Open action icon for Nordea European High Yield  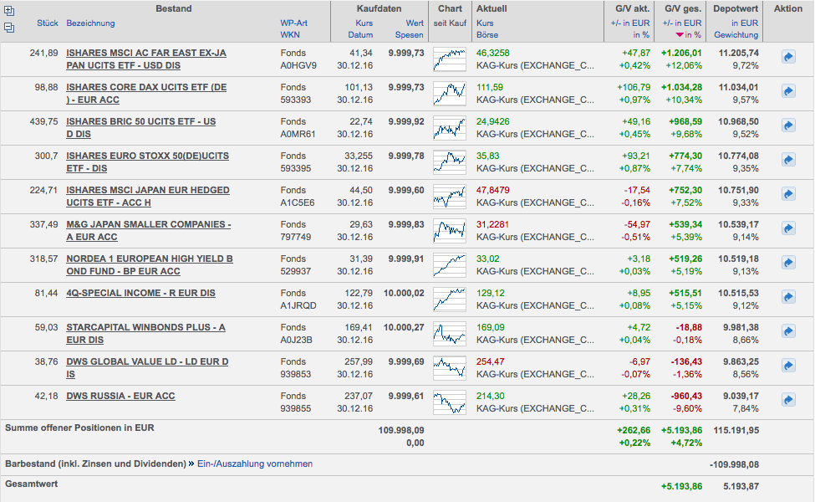coord(787,262)
